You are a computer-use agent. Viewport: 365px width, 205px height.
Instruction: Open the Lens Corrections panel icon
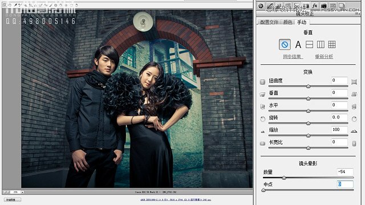click(x=306, y=6)
